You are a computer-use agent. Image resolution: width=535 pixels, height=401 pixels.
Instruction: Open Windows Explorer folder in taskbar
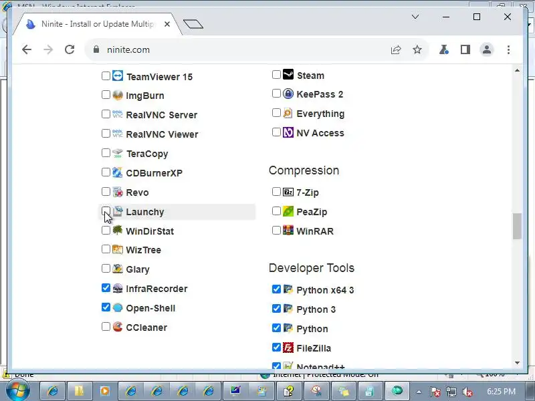click(x=79, y=391)
